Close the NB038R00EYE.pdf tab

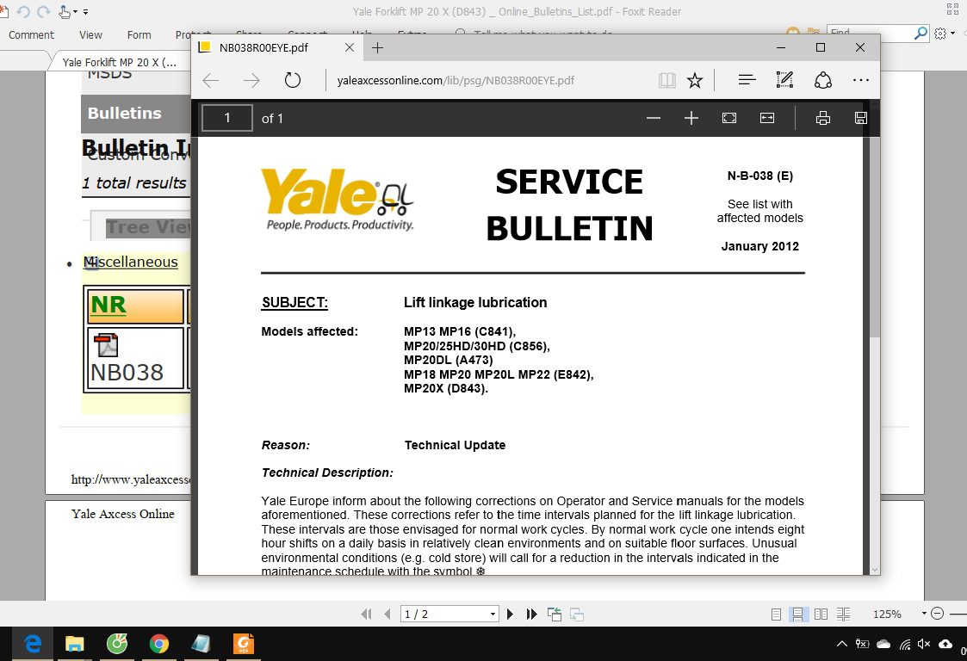(349, 47)
